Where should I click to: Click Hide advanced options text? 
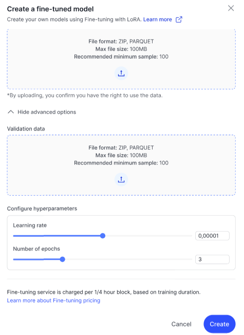(47, 112)
